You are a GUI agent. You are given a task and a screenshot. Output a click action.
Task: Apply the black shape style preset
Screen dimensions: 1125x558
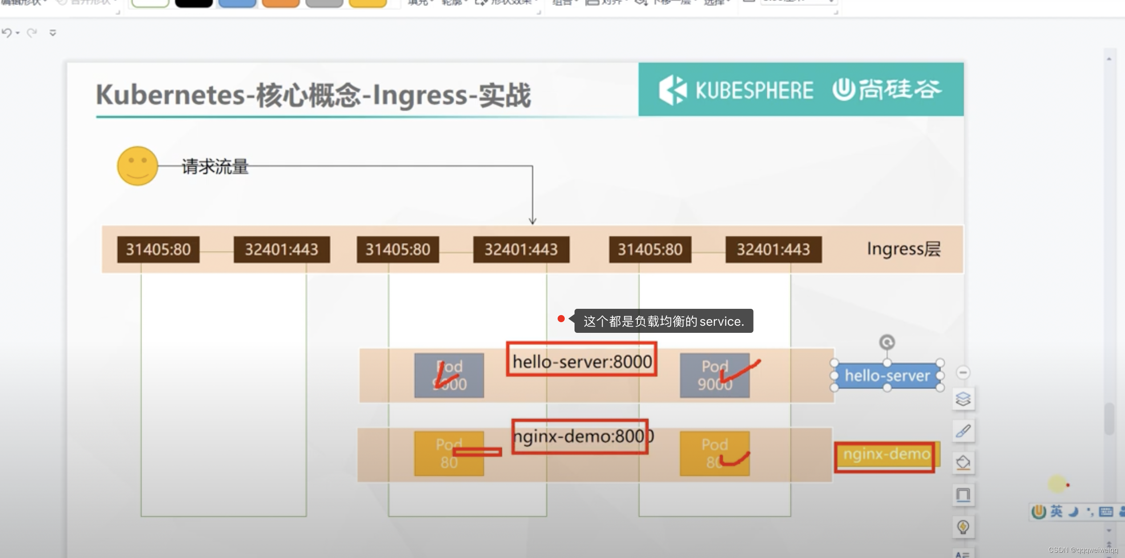194,4
